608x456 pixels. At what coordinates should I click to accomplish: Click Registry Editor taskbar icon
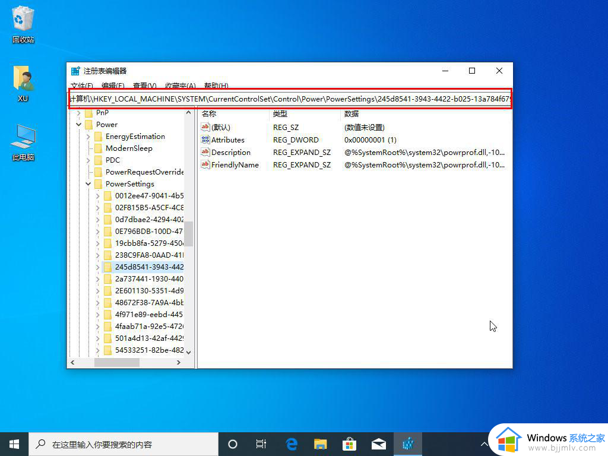[407, 444]
